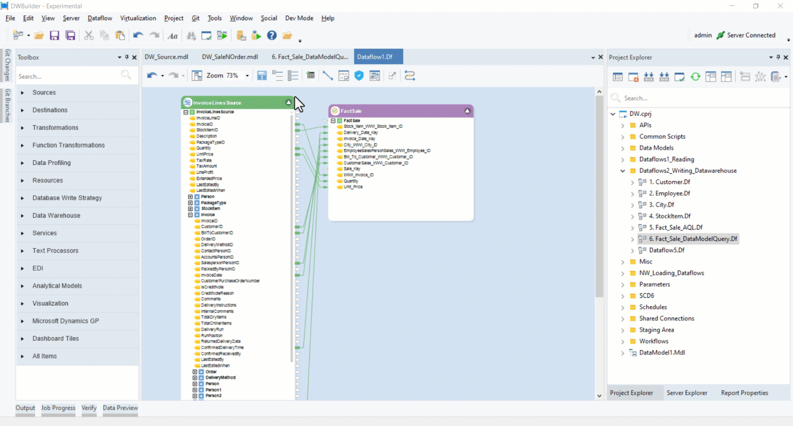Open the Zoom percentage dropdown
The width and height of the screenshot is (793, 426).
tap(247, 76)
